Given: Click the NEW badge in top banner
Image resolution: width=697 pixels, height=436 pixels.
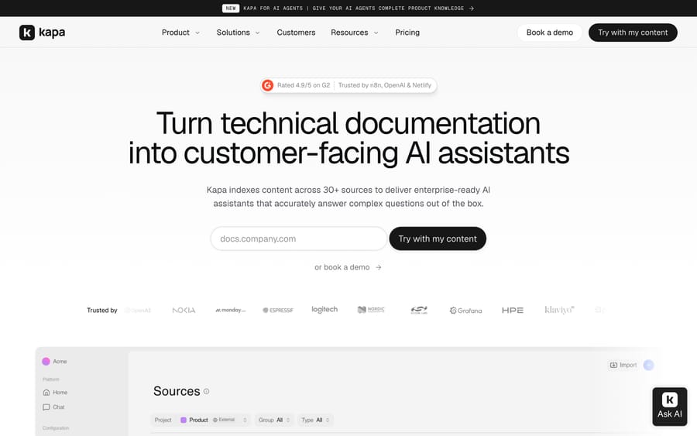Looking at the screenshot, I should [231, 8].
